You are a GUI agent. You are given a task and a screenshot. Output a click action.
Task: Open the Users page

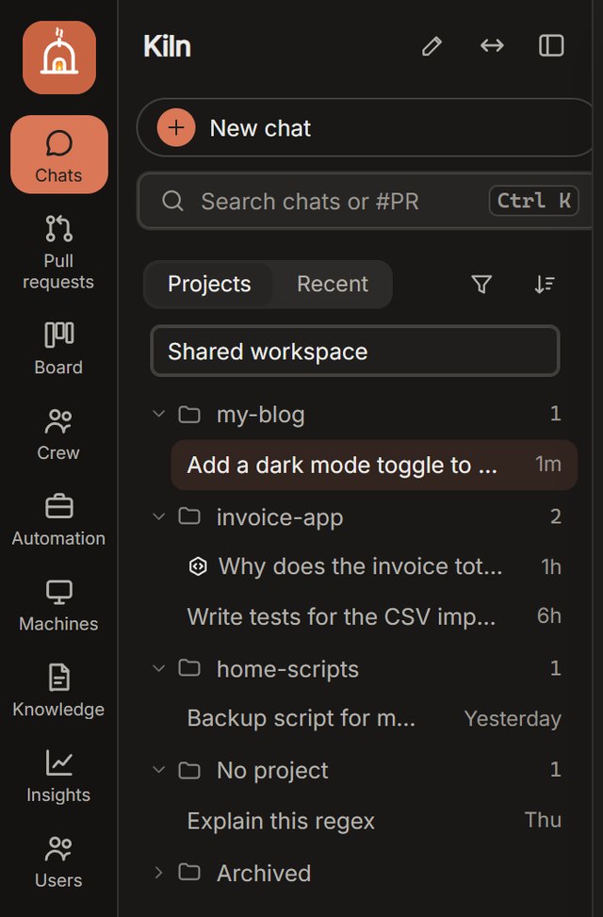point(58,860)
